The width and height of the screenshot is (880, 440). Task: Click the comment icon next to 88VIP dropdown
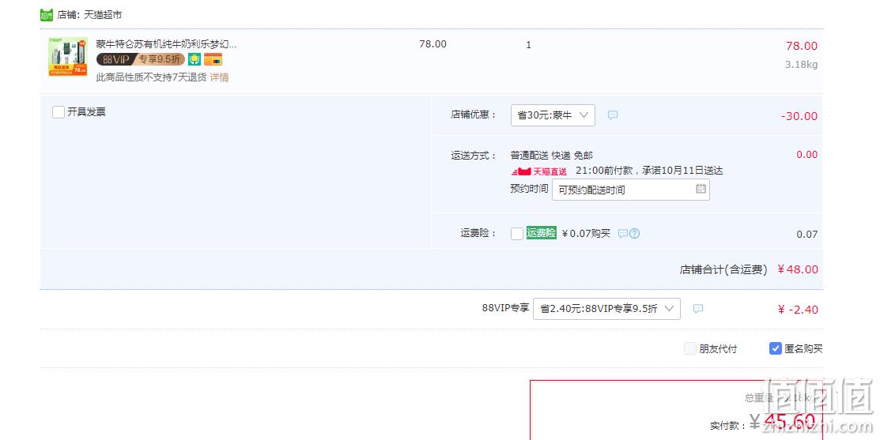click(x=697, y=309)
